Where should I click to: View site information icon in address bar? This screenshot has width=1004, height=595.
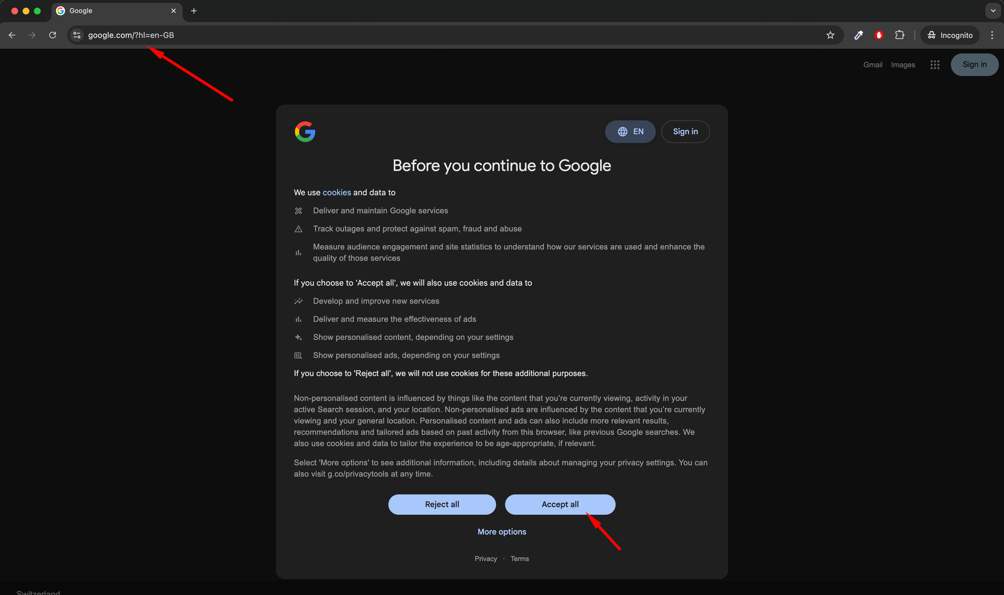[x=77, y=35]
